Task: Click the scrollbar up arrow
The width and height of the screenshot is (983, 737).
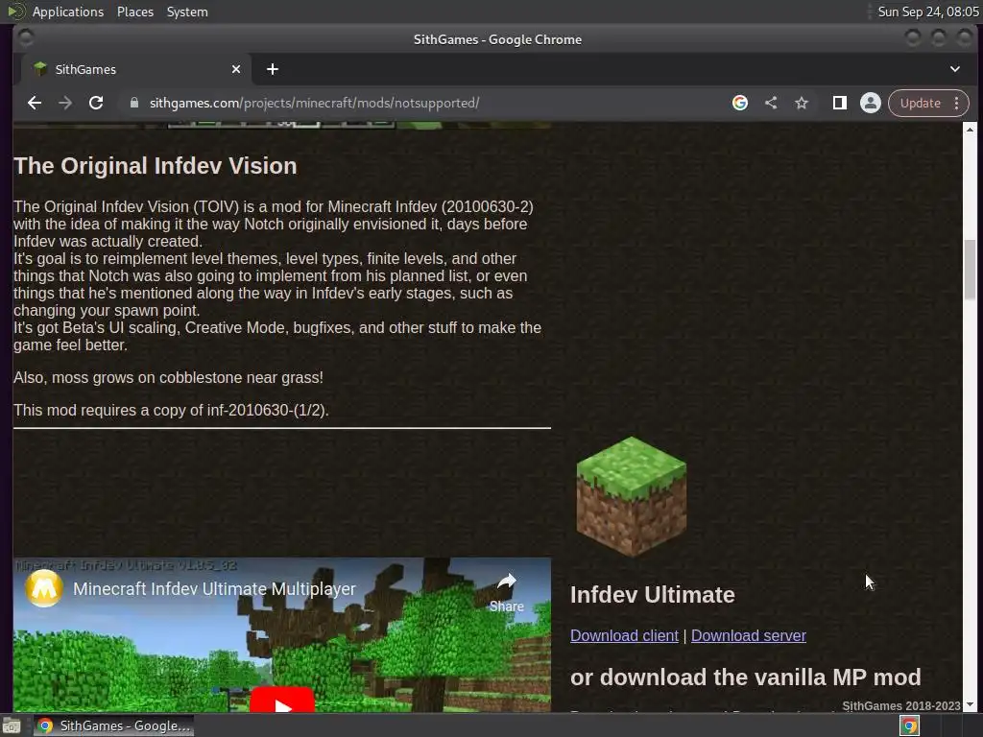Action: click(970, 130)
